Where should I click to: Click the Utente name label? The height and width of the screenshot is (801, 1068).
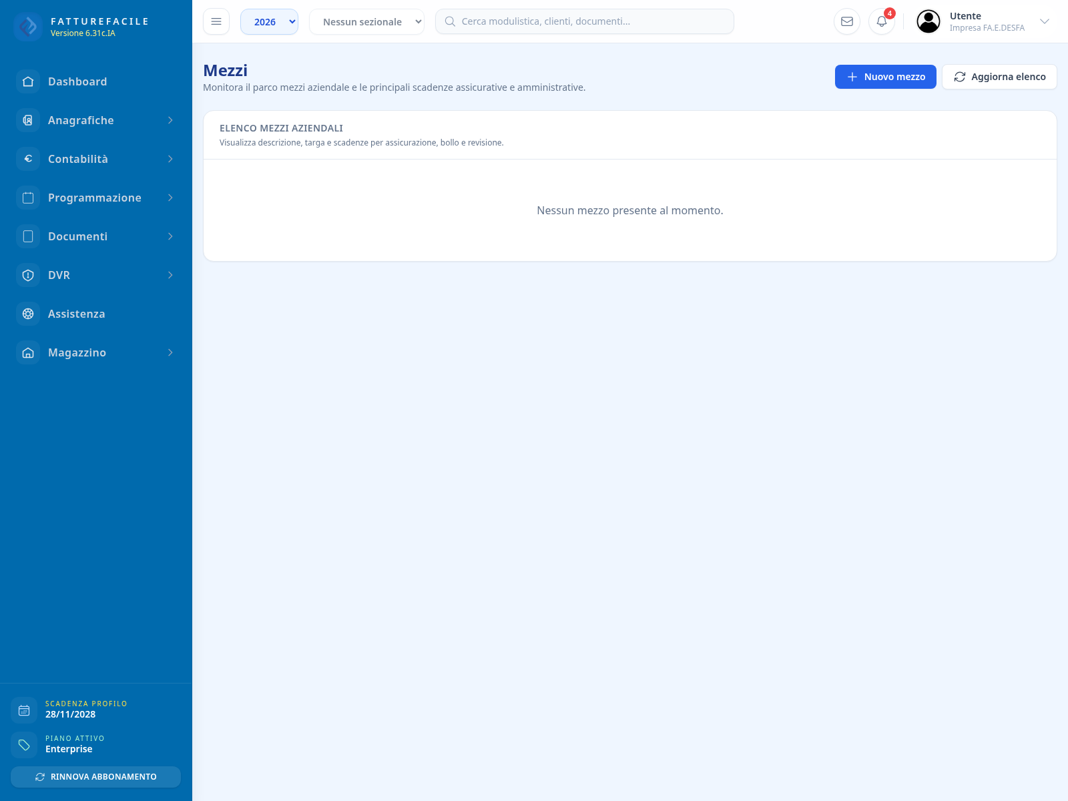coord(965,16)
